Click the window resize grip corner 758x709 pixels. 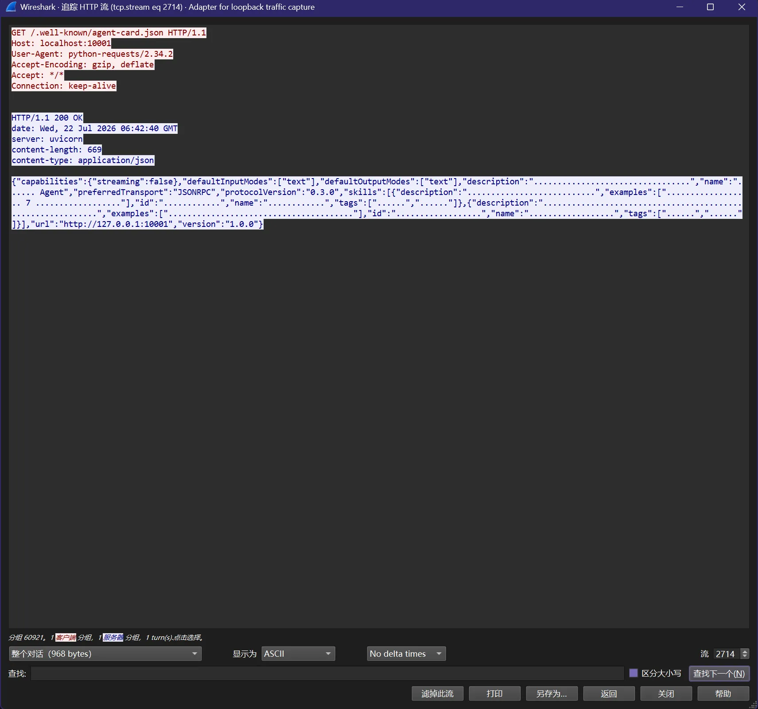(x=754, y=705)
